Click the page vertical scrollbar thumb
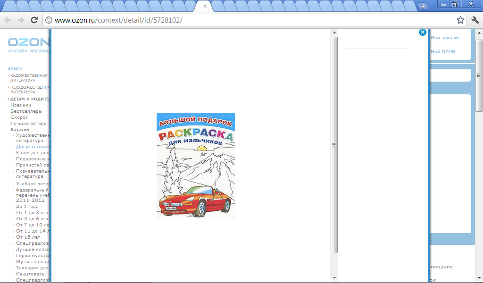 pyautogui.click(x=479, y=75)
